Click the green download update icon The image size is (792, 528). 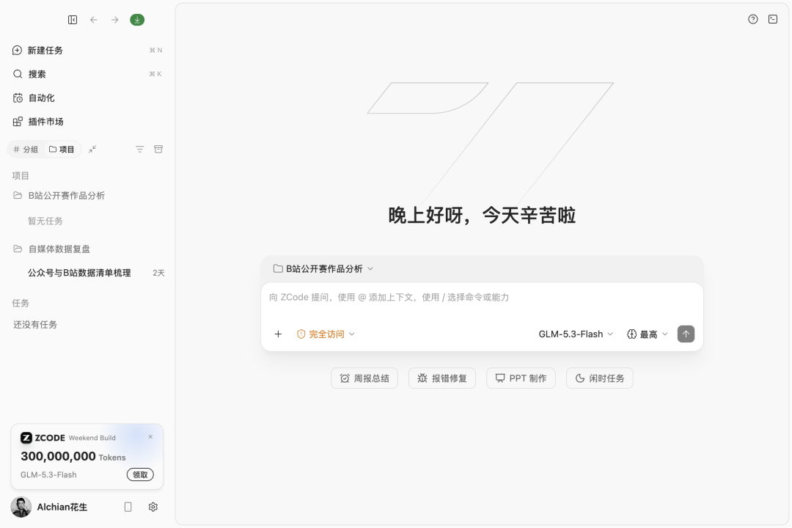point(137,20)
